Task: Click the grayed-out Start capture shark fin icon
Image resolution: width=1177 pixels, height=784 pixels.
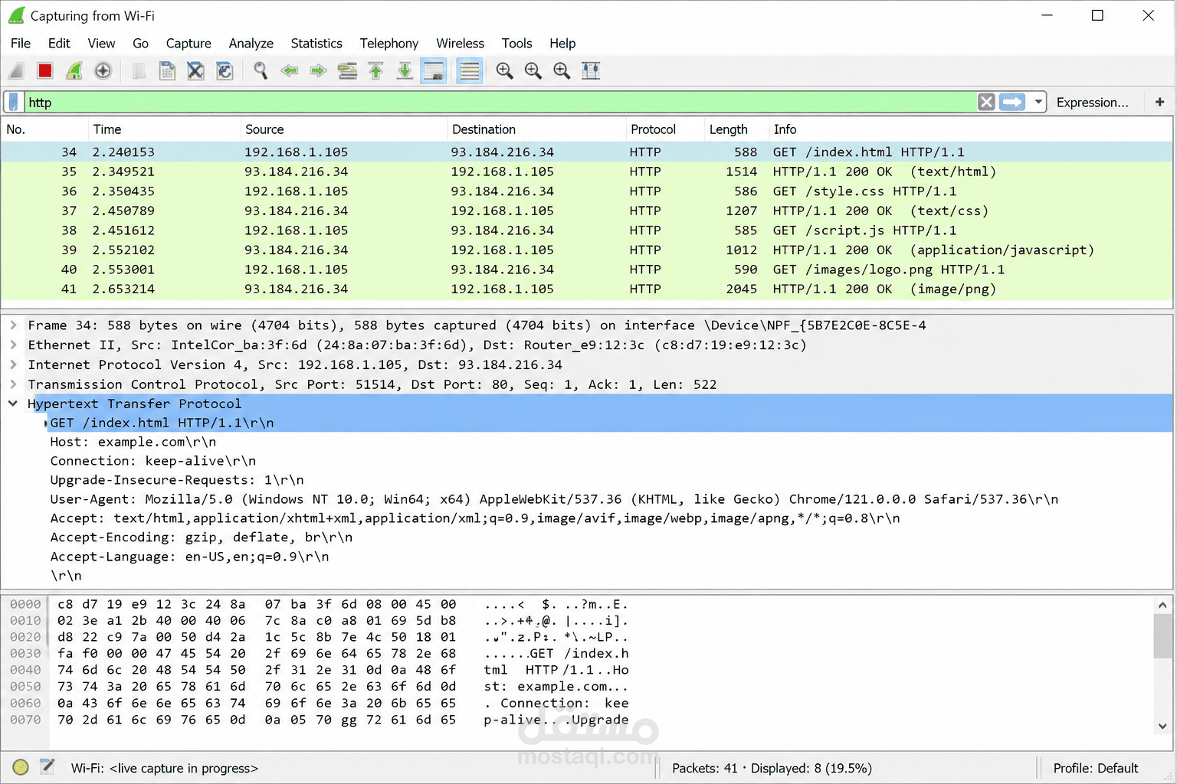Action: 16,71
